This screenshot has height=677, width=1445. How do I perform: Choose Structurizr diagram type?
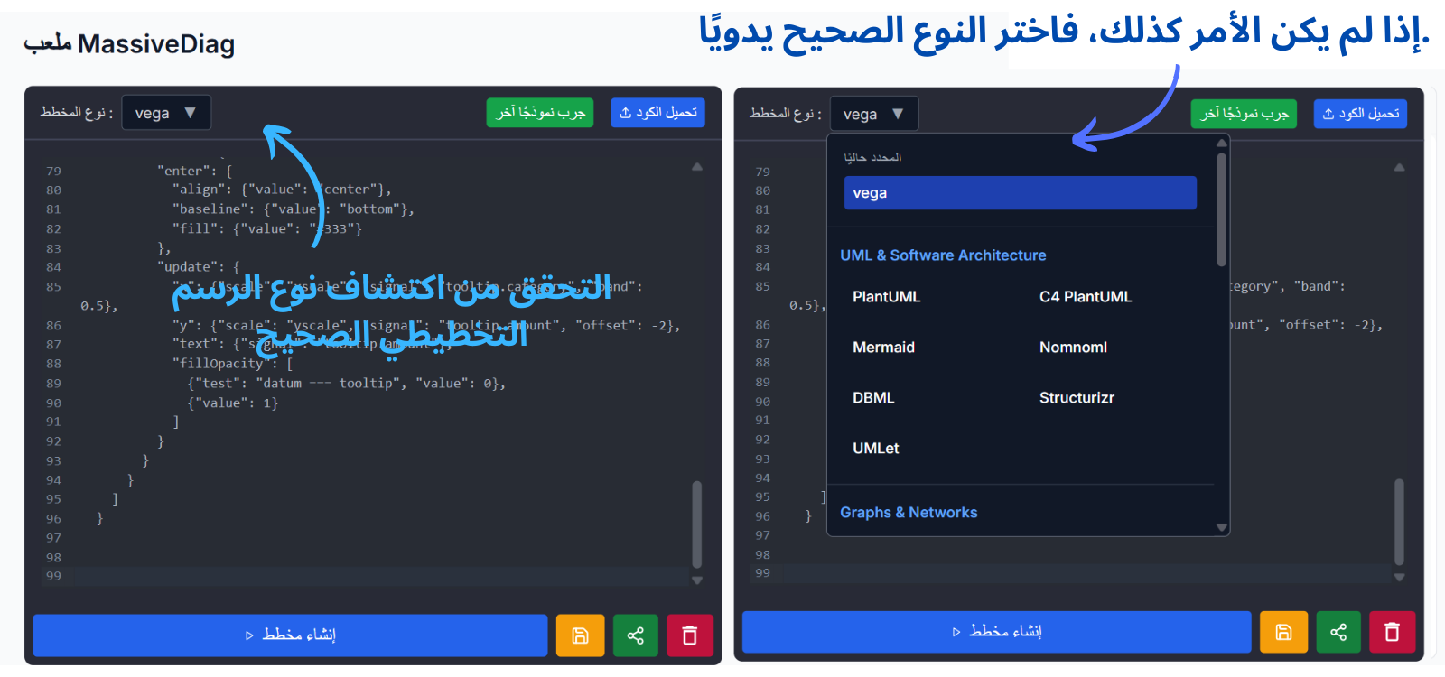(1077, 398)
